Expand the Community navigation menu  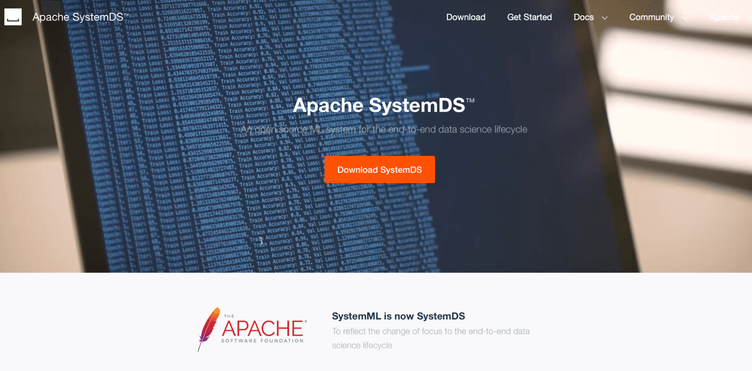652,17
